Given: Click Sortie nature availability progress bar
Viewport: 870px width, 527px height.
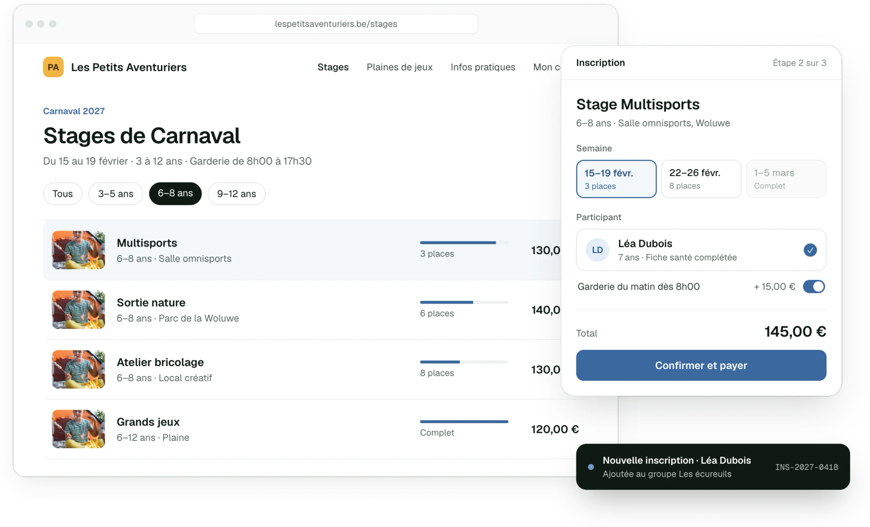Looking at the screenshot, I should tap(464, 302).
